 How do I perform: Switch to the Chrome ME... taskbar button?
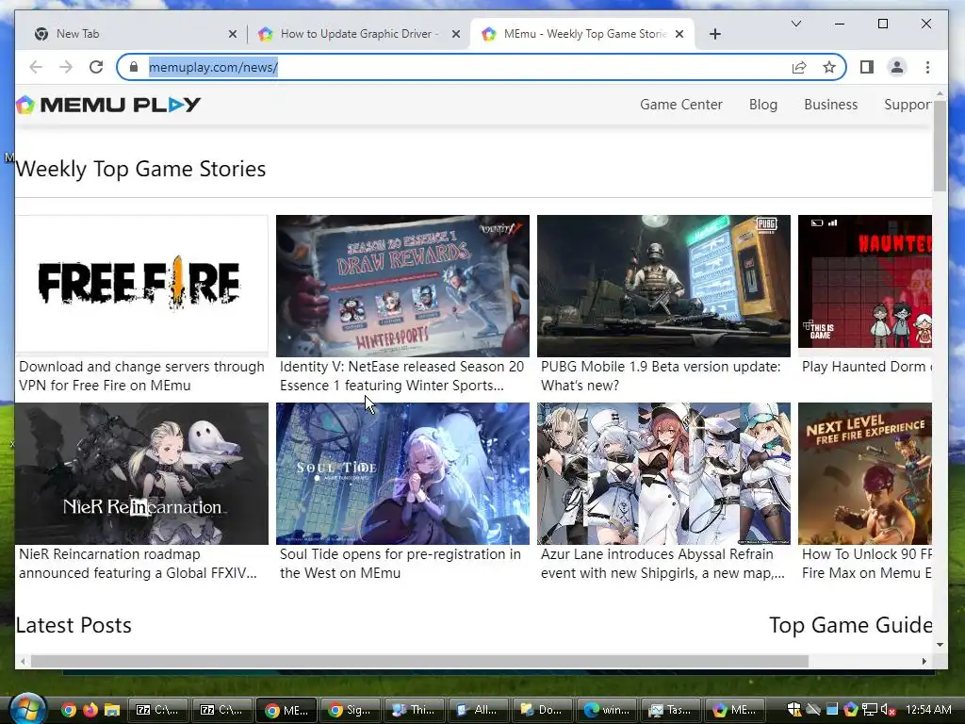point(286,710)
